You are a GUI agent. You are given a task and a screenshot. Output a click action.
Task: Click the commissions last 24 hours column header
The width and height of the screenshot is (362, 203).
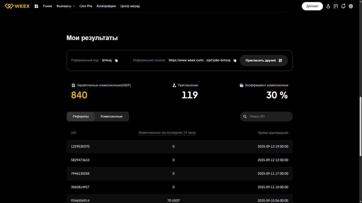tap(167, 133)
